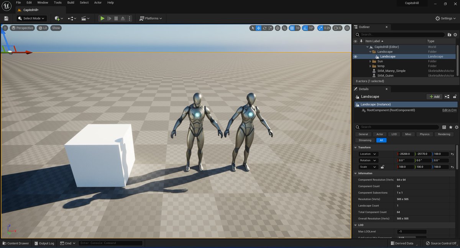Activate the select objects cursor tool
460x248 pixels.
(253, 28)
